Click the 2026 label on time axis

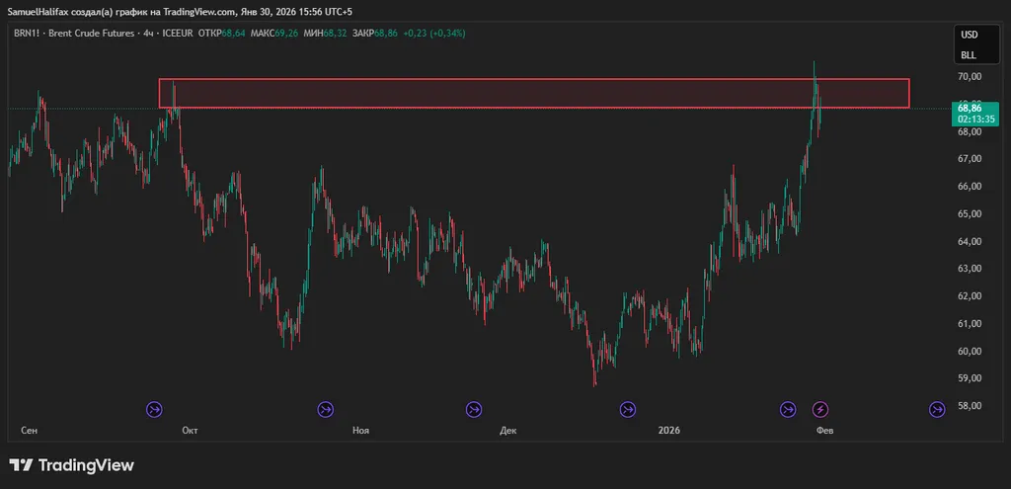669,430
